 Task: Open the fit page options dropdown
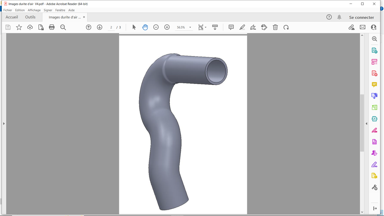(x=202, y=27)
